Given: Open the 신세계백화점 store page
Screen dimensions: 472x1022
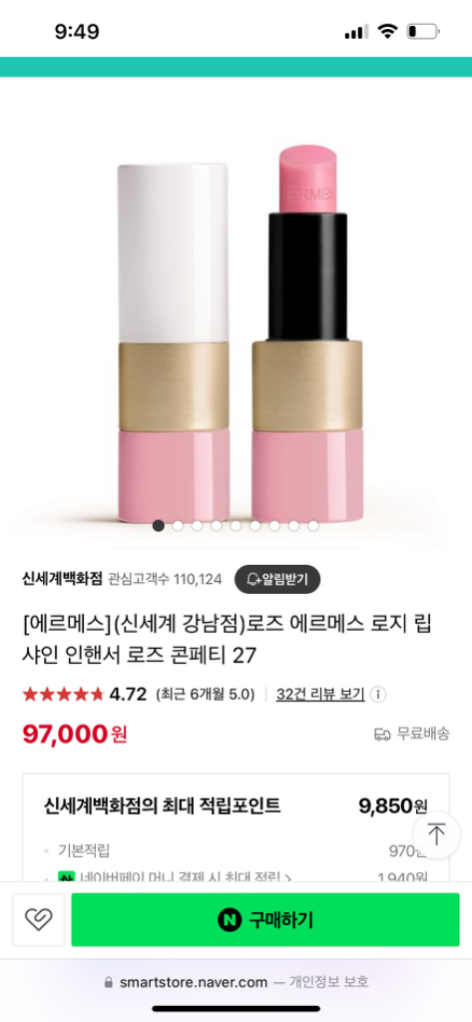Looking at the screenshot, I should pyautogui.click(x=63, y=579).
